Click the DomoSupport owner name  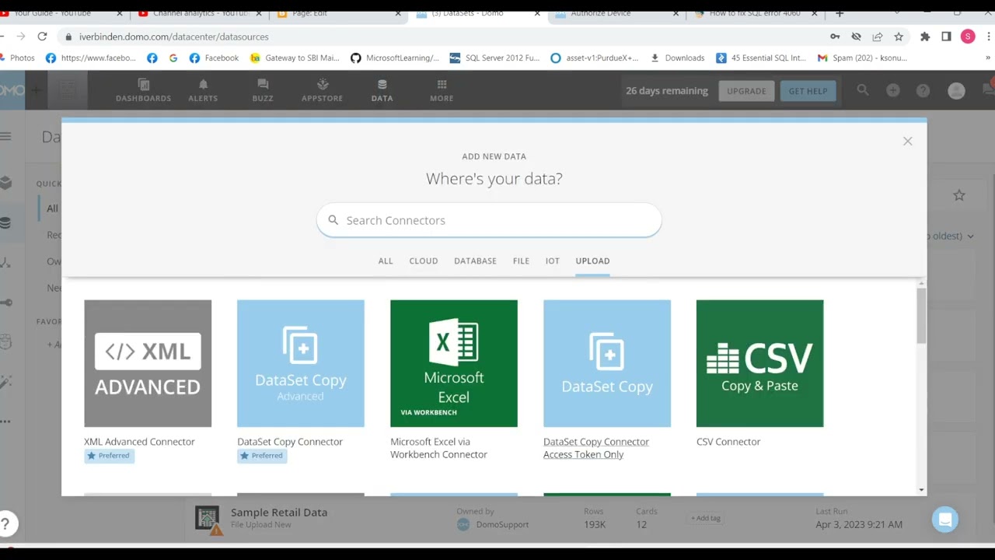click(x=502, y=524)
